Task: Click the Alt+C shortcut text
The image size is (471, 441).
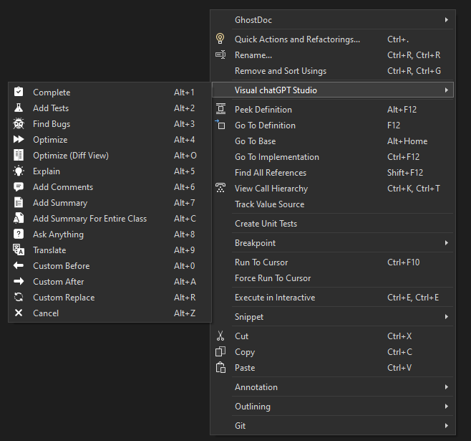Action: [x=185, y=219]
